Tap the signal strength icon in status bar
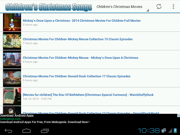180x135 pixels. [x=170, y=130]
